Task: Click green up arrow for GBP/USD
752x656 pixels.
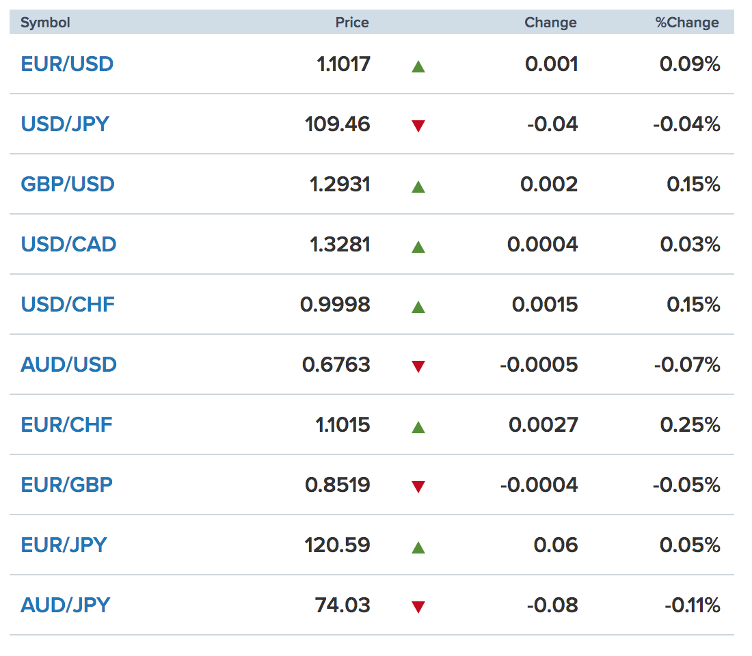Action: click(x=418, y=187)
